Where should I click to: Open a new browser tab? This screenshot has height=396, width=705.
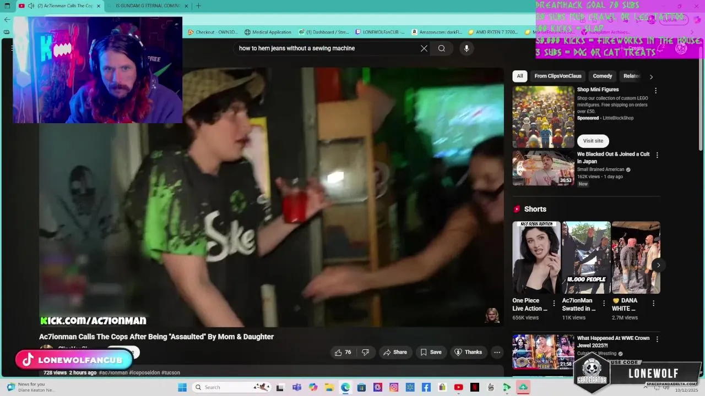click(x=198, y=5)
